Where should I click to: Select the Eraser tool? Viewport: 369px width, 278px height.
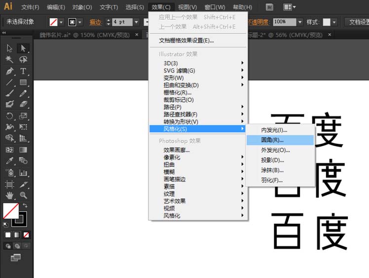click(x=23, y=104)
